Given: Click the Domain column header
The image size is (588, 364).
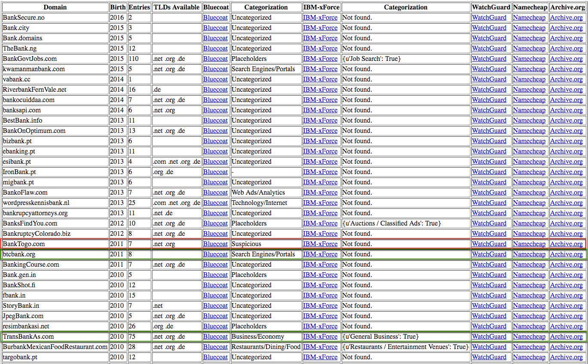Looking at the screenshot, I should pyautogui.click(x=55, y=7).
